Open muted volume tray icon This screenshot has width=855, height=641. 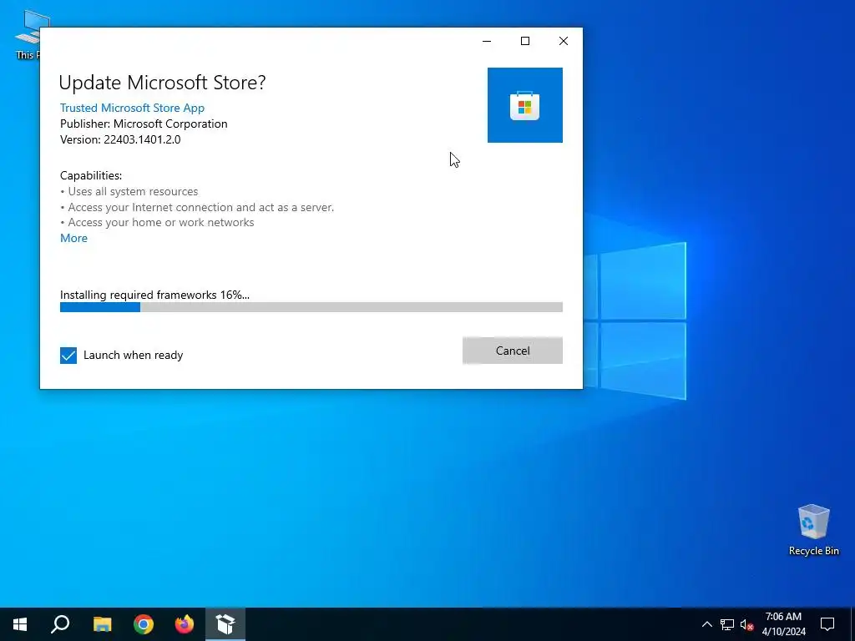tap(746, 624)
